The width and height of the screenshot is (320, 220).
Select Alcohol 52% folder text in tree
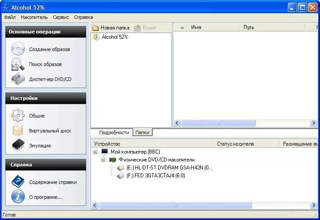click(115, 37)
